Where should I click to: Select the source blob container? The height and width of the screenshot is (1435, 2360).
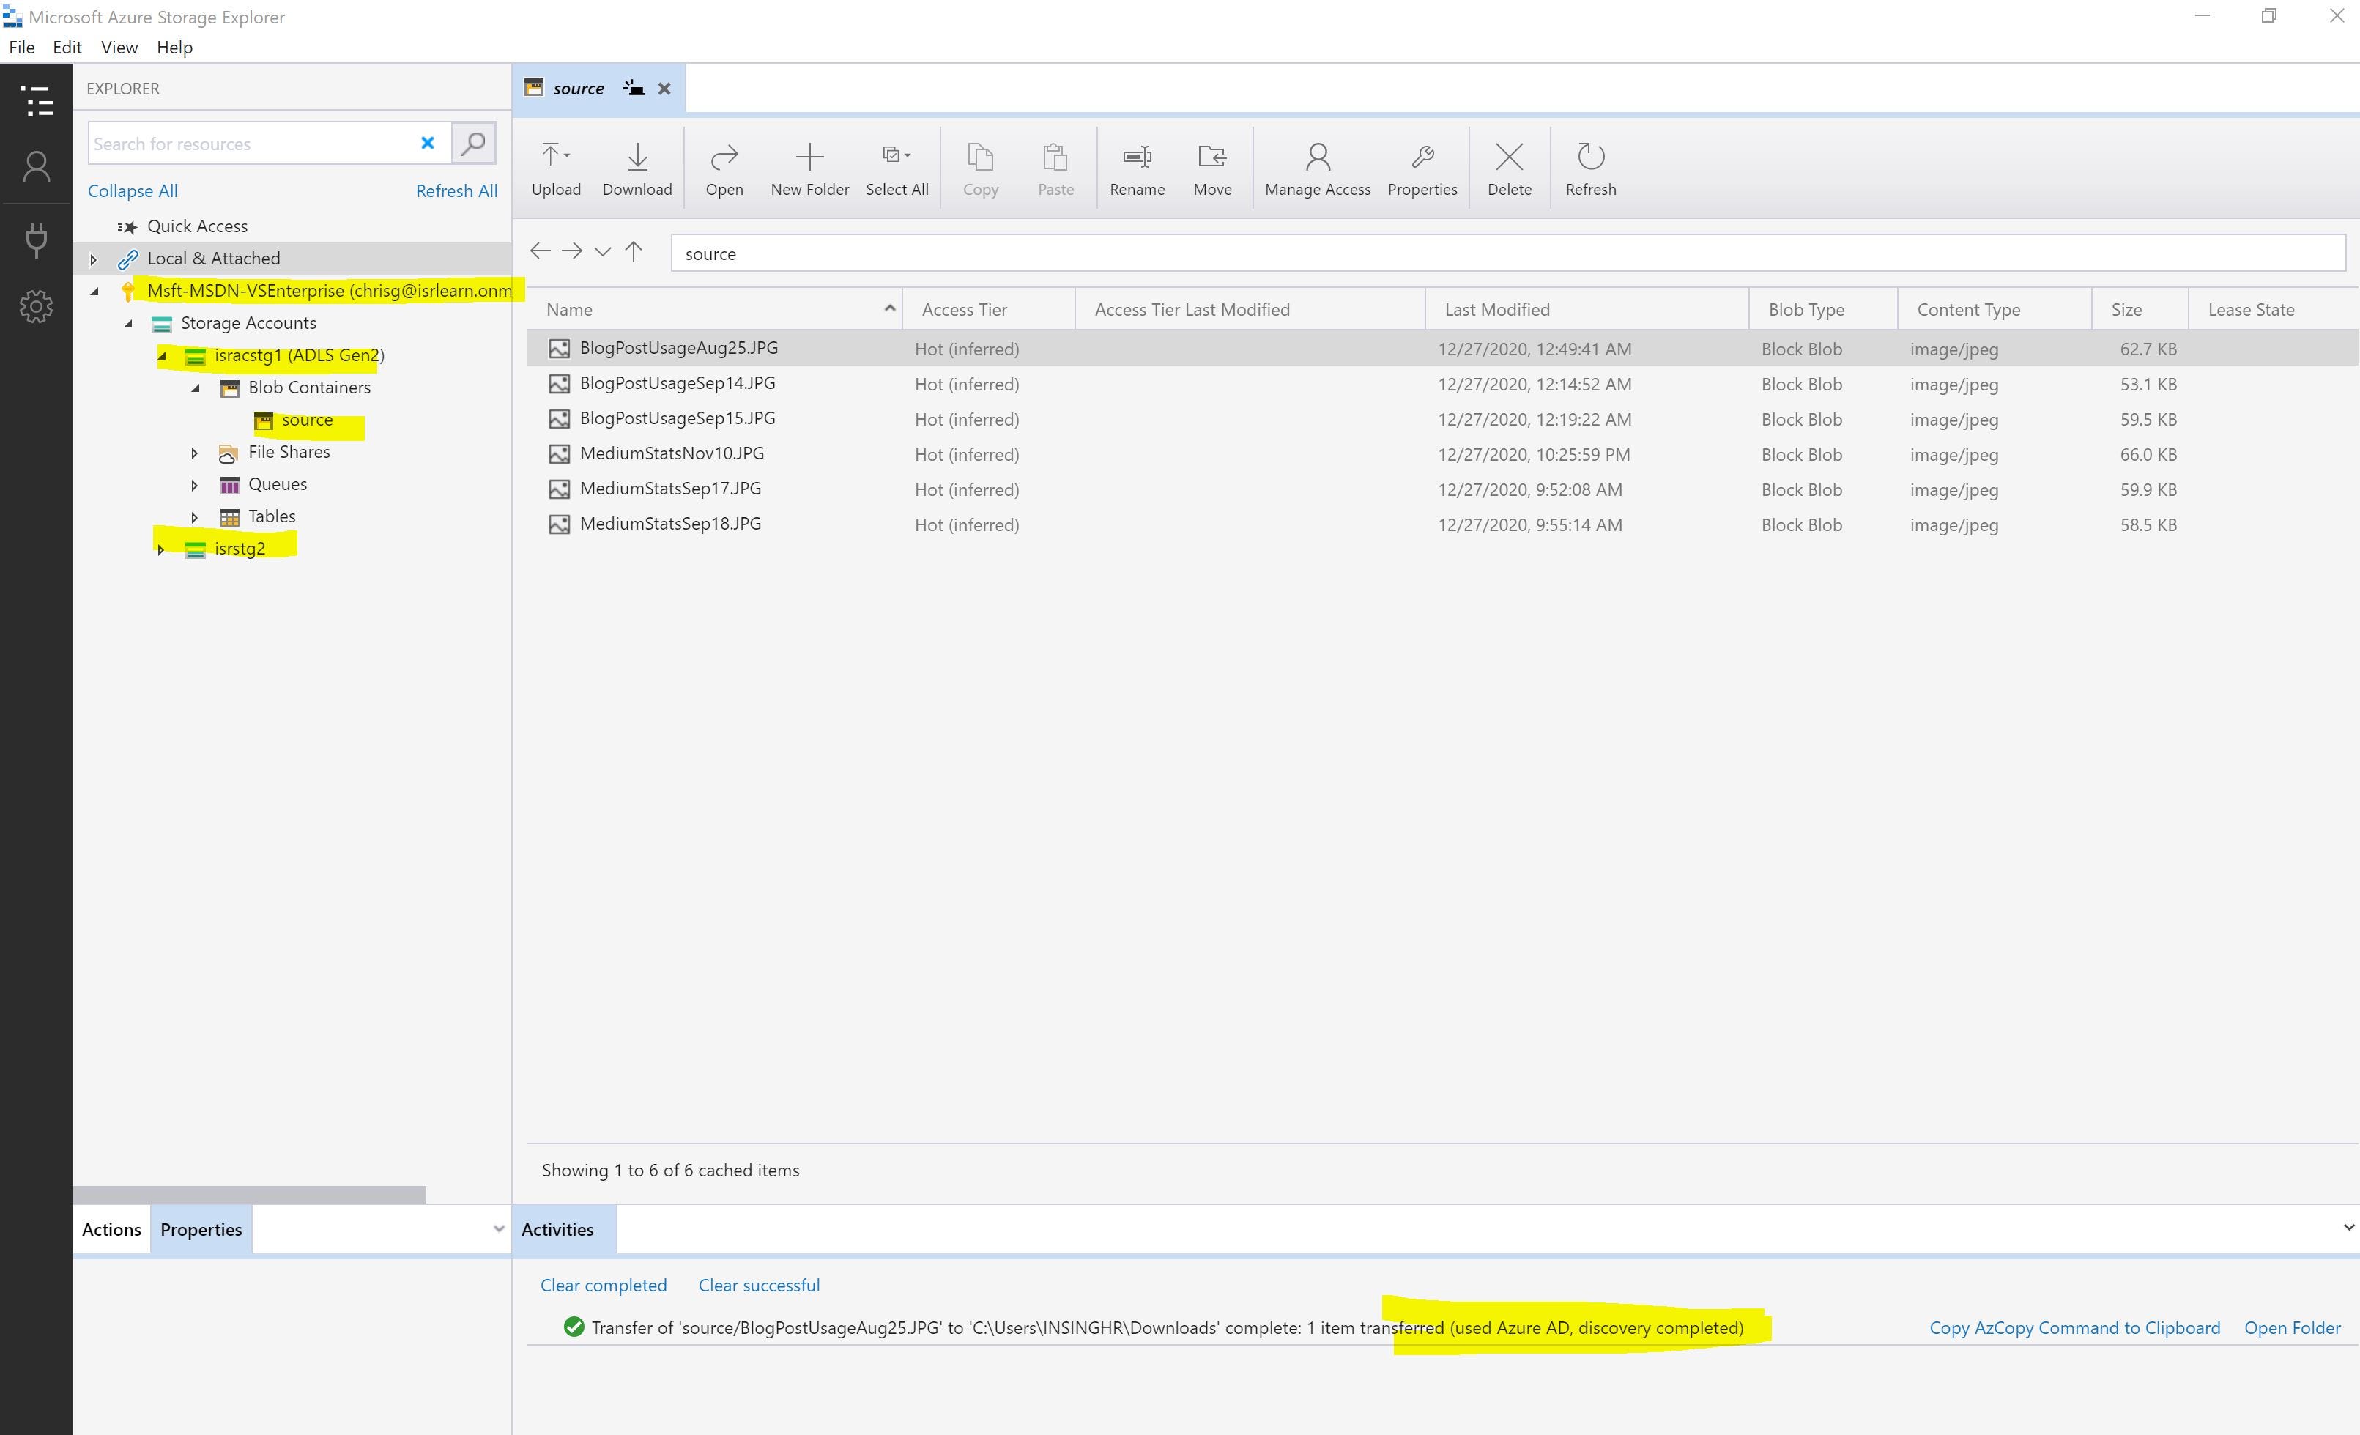(306, 420)
